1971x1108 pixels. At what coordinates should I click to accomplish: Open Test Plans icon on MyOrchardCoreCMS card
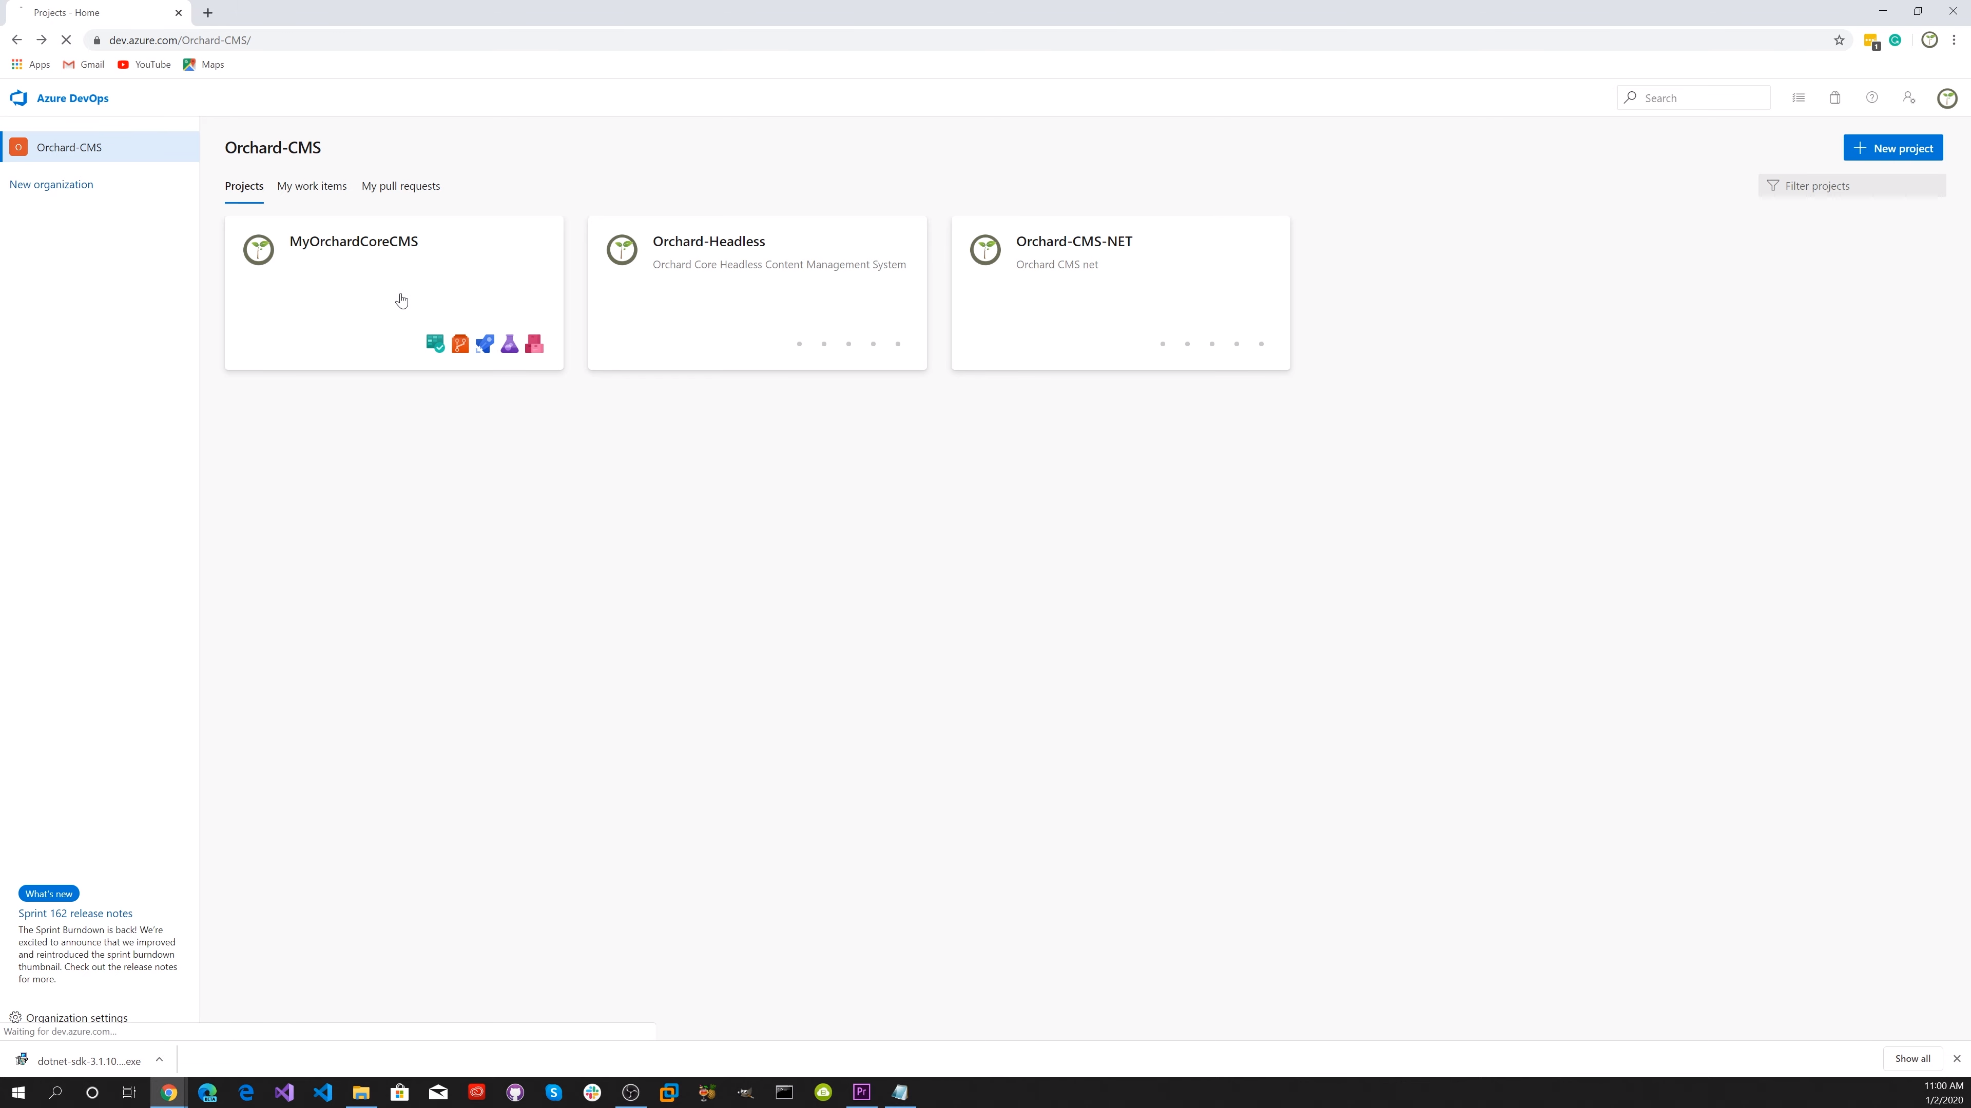510,344
